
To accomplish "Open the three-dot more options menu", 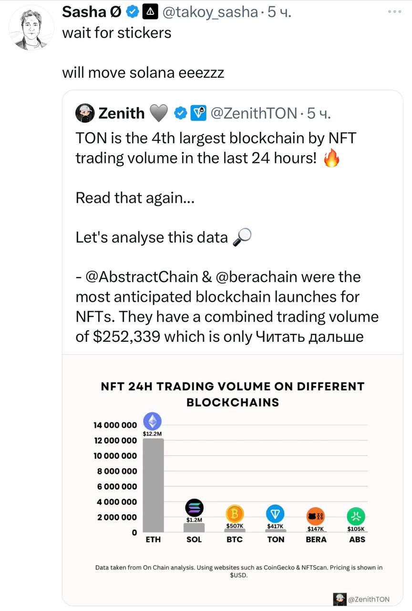I will pos(394,11).
